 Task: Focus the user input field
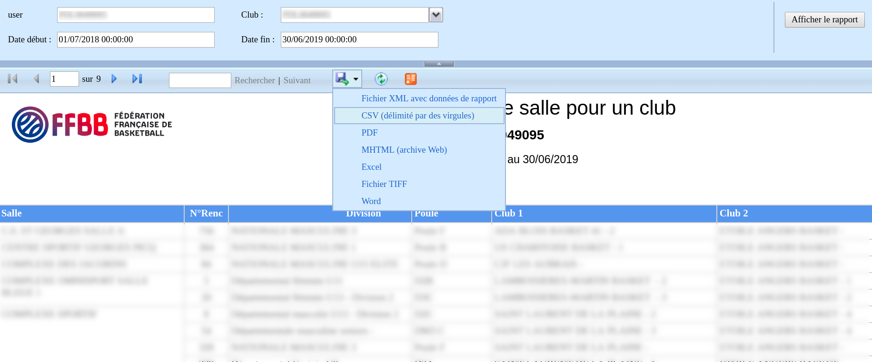pyautogui.click(x=136, y=15)
